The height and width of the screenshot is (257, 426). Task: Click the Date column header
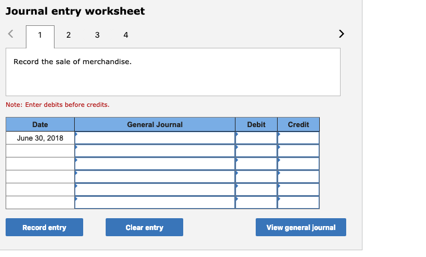[x=40, y=124]
